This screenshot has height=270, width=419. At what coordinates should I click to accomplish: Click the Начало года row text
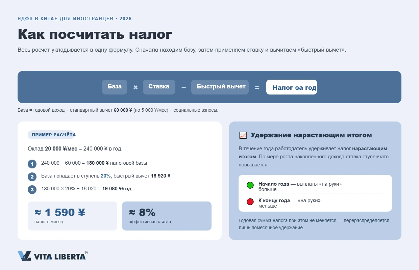300,186
